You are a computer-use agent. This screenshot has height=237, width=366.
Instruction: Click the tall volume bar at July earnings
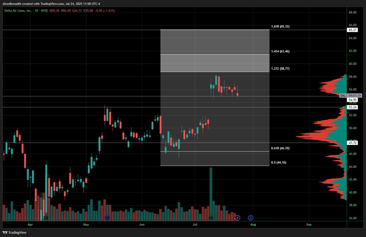coord(211,194)
